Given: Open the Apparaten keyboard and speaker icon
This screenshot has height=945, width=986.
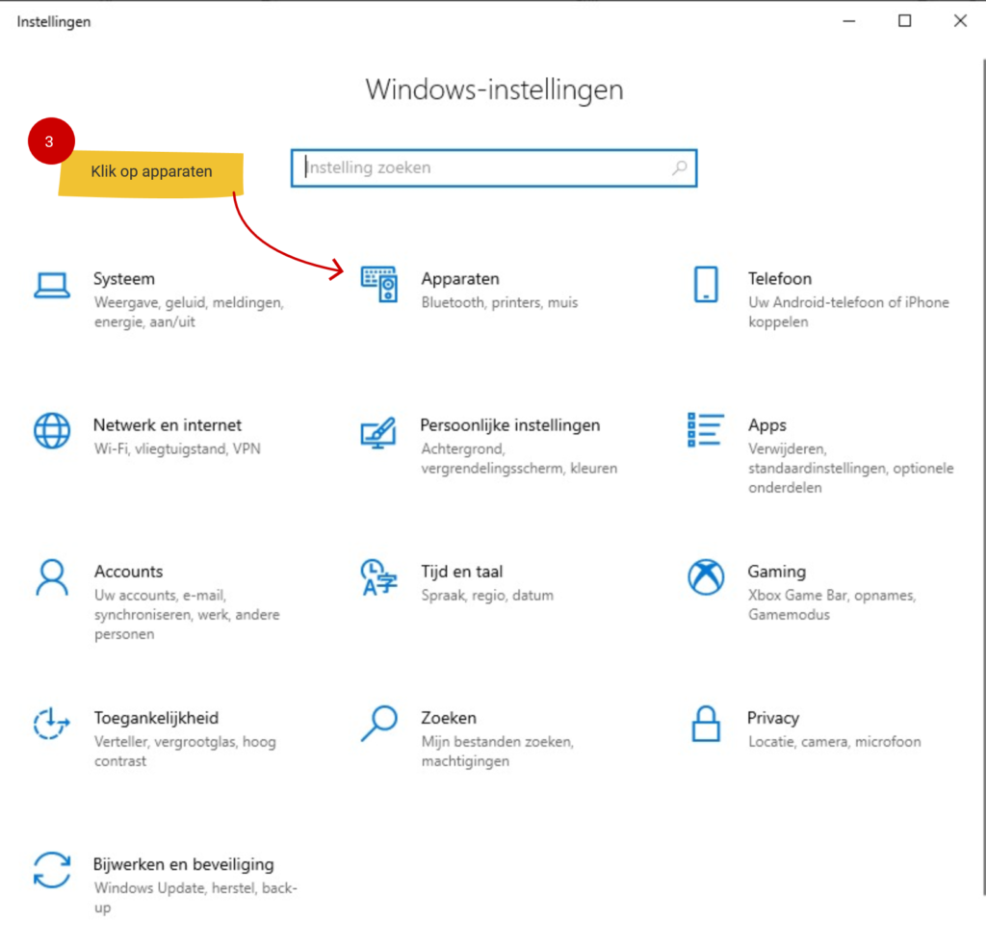Looking at the screenshot, I should pos(378,285).
